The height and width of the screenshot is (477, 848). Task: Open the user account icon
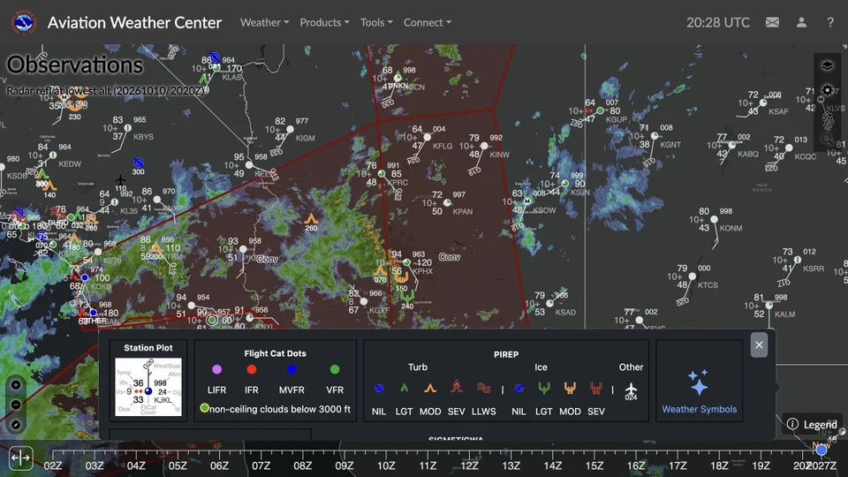click(x=801, y=22)
